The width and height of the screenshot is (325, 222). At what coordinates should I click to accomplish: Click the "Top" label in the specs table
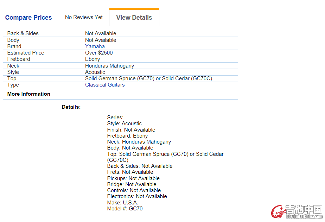point(12,78)
